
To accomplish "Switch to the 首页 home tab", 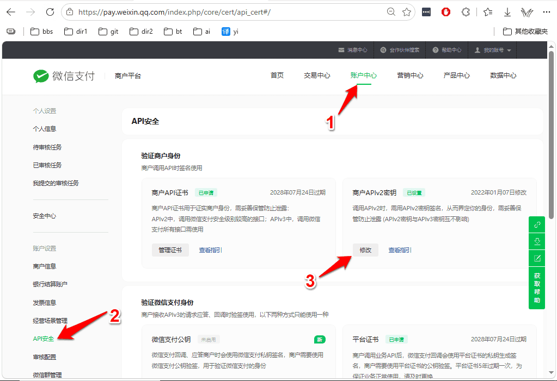I will pos(277,75).
